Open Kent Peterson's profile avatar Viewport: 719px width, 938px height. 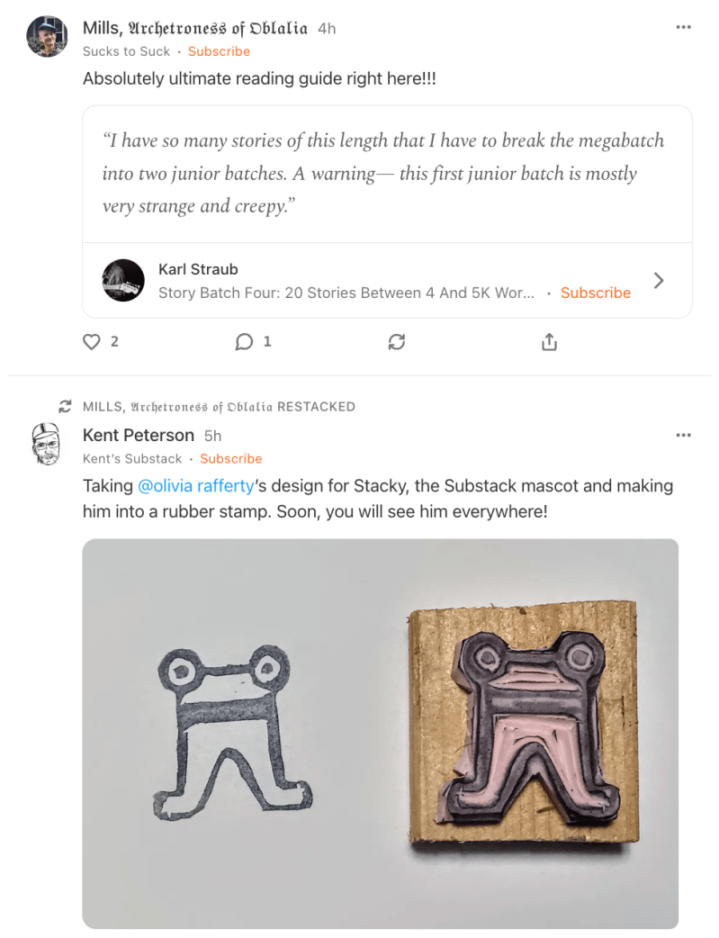[x=48, y=444]
